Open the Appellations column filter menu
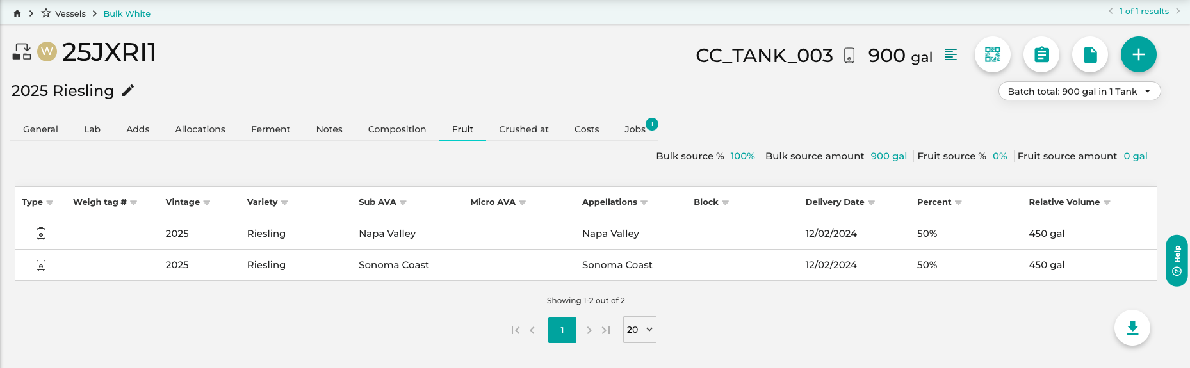Screen dimensions: 1190x368 [644, 202]
